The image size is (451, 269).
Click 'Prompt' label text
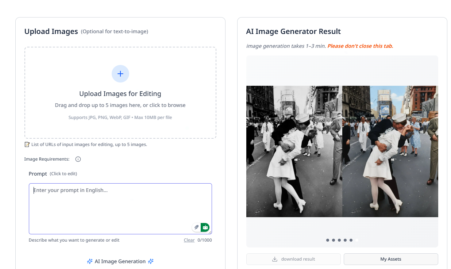[38, 174]
